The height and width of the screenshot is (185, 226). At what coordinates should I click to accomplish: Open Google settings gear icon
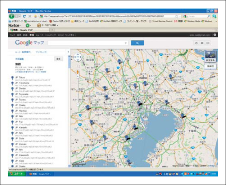[215, 35]
